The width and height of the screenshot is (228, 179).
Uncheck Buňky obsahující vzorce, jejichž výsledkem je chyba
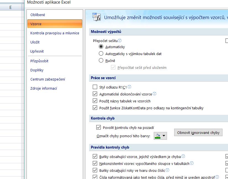coord(95,156)
